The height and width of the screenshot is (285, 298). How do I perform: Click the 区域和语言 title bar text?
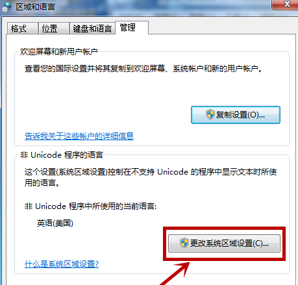pos(35,7)
